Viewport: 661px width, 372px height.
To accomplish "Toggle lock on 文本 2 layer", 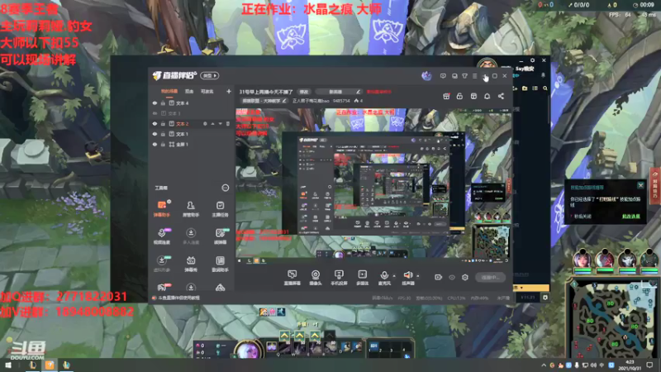I will pos(163,124).
